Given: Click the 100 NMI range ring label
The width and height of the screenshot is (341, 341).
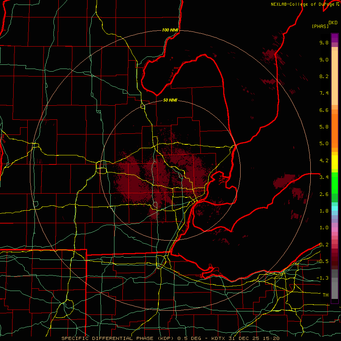Looking at the screenshot, I should (170, 30).
